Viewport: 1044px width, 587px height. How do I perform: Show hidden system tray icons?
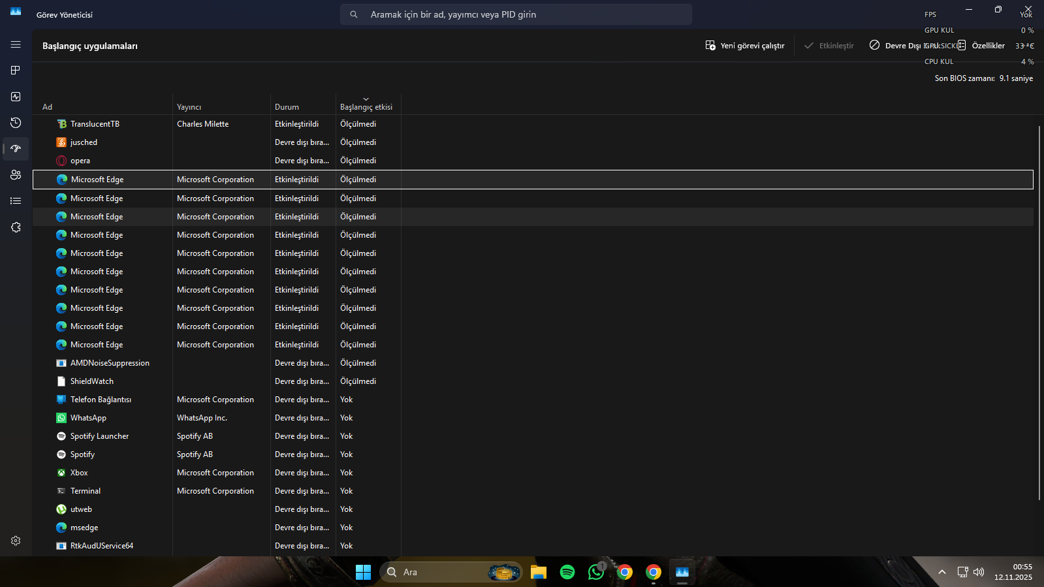point(941,572)
